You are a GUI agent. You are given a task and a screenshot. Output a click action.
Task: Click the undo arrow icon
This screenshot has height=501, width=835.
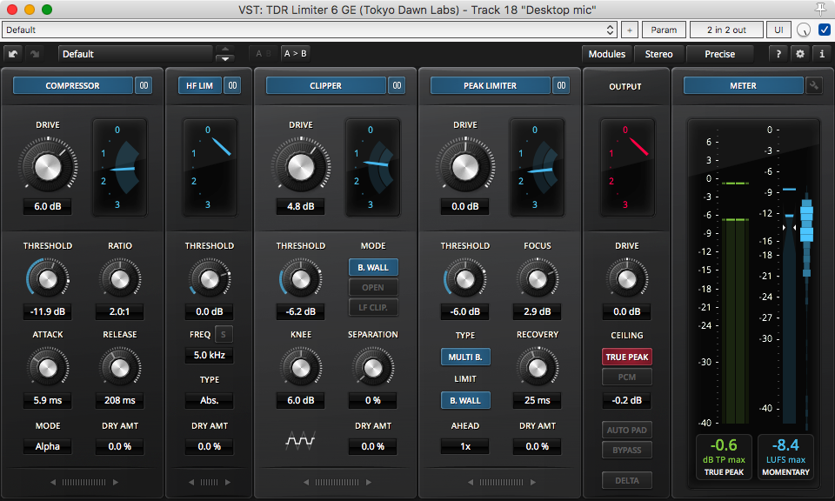tap(13, 54)
